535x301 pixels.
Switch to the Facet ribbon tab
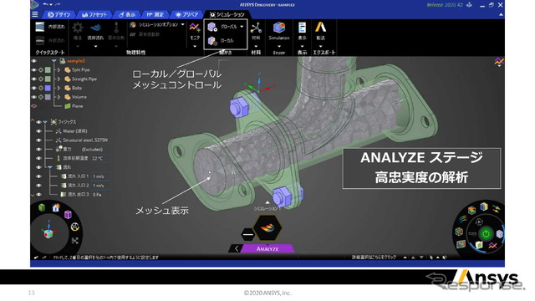click(x=94, y=15)
